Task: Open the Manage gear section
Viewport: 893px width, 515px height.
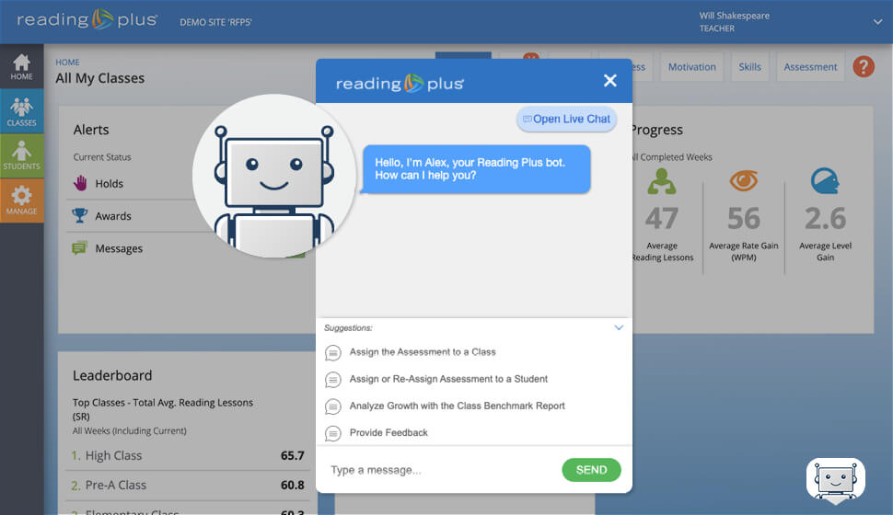Action: 22,200
